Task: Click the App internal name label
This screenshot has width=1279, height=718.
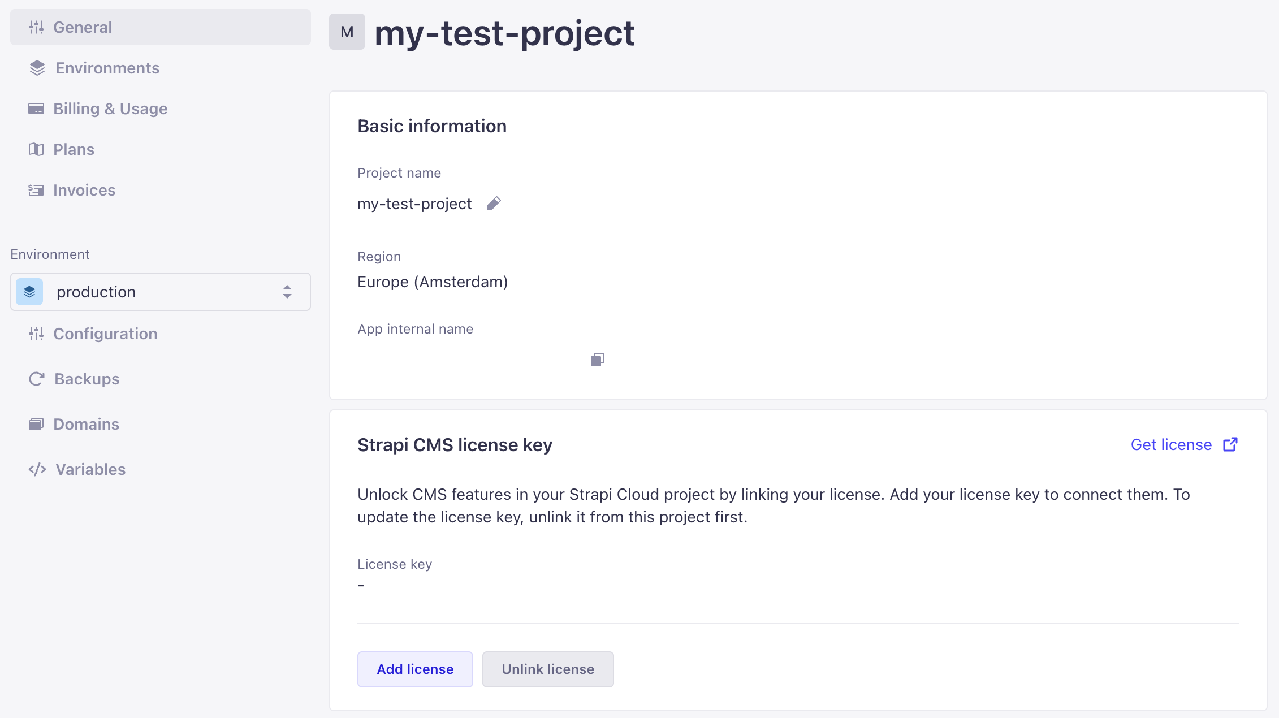Action: [416, 329]
